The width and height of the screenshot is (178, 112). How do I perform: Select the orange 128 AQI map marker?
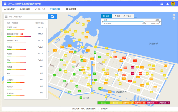(55, 50)
